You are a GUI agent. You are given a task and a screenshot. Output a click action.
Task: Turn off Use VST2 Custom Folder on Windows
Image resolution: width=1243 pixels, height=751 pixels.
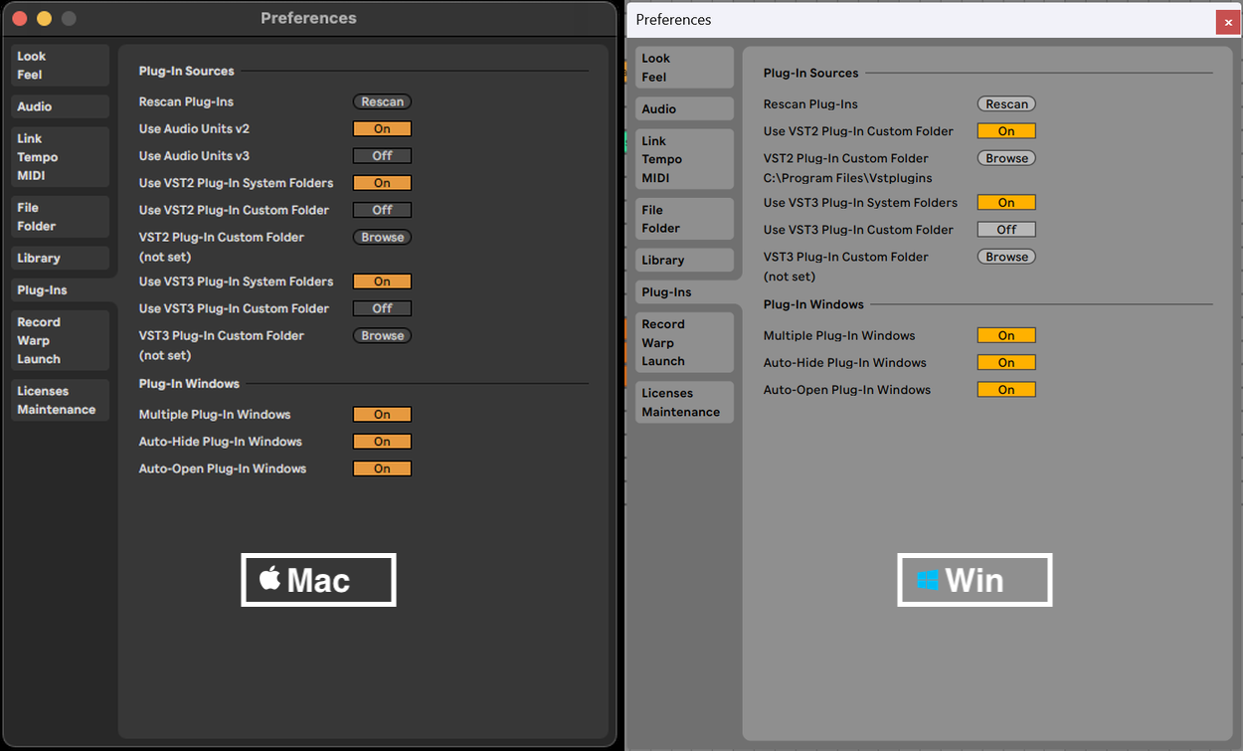click(1006, 131)
